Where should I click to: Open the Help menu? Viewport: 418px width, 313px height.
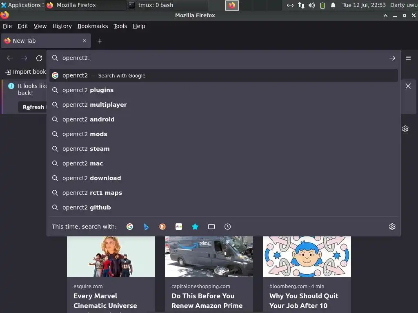[139, 26]
